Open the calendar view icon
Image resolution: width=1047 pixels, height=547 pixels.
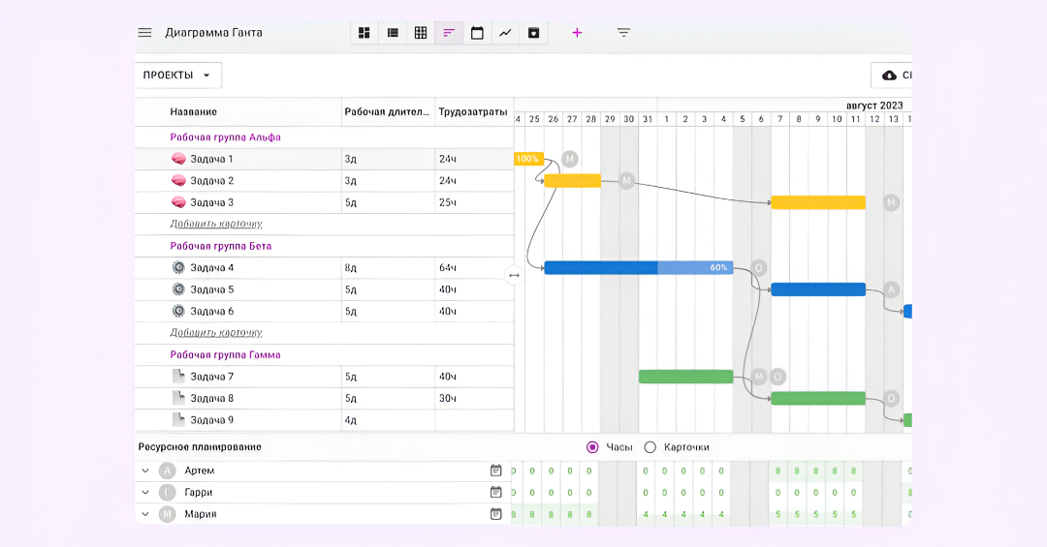point(477,33)
